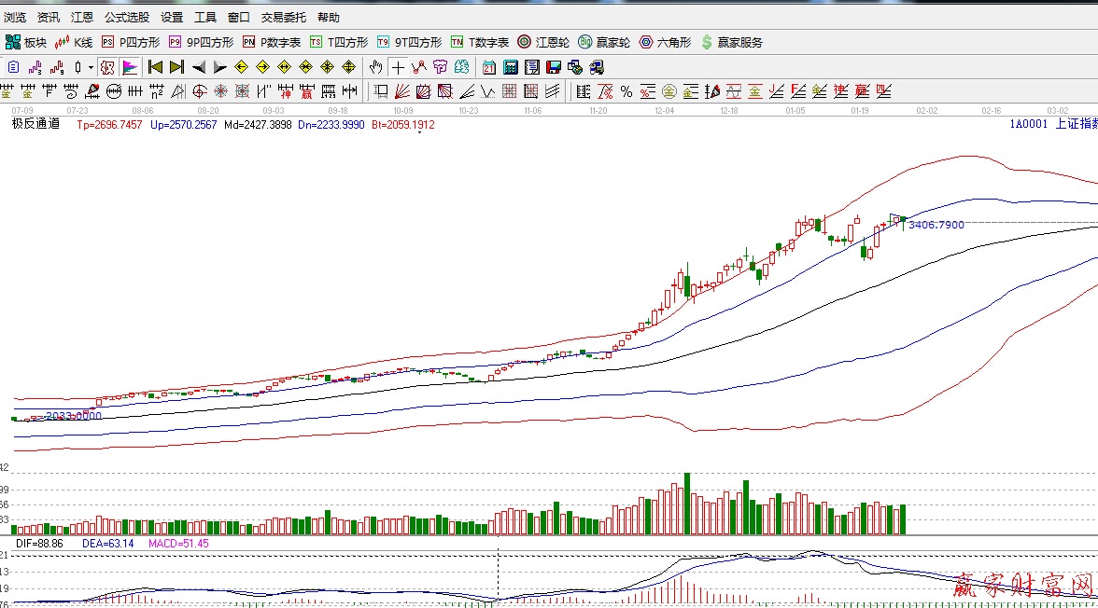The height and width of the screenshot is (608, 1098).
Task: Toggle the crosshair cursor mode
Action: click(398, 67)
